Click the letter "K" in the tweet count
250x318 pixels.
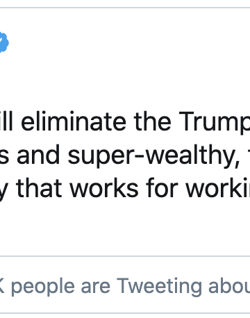point(2,286)
